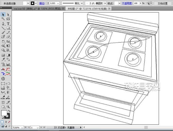Viewport: 173px width, 131px height.
Task: Select the Column Graph tool
Action: pos(8,64)
